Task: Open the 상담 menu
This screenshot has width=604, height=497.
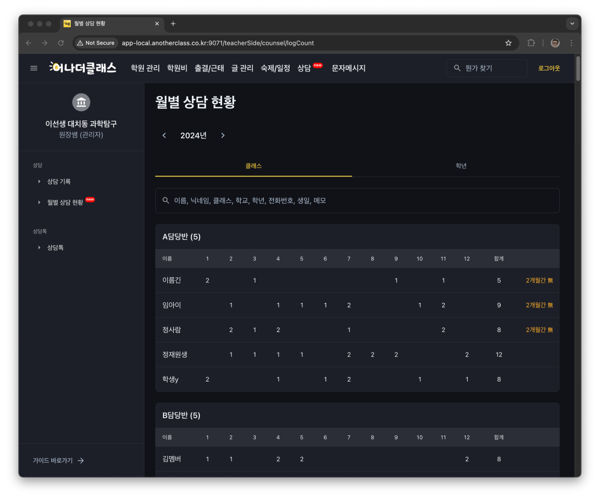Action: (x=304, y=68)
